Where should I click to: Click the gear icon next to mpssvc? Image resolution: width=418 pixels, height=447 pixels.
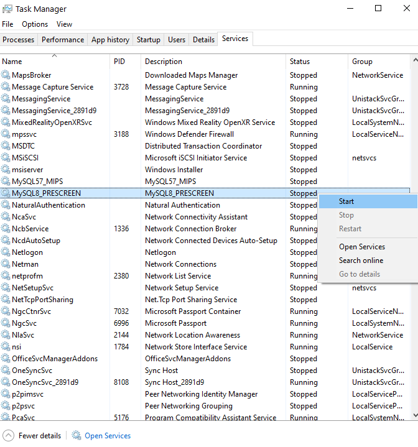pyautogui.click(x=6, y=134)
